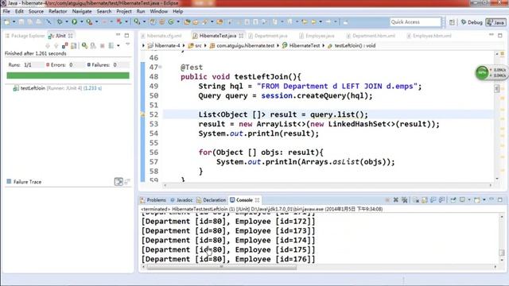Click Remove All Terminated Launches icon
Viewport: 509px width, 286px height.
405,199
